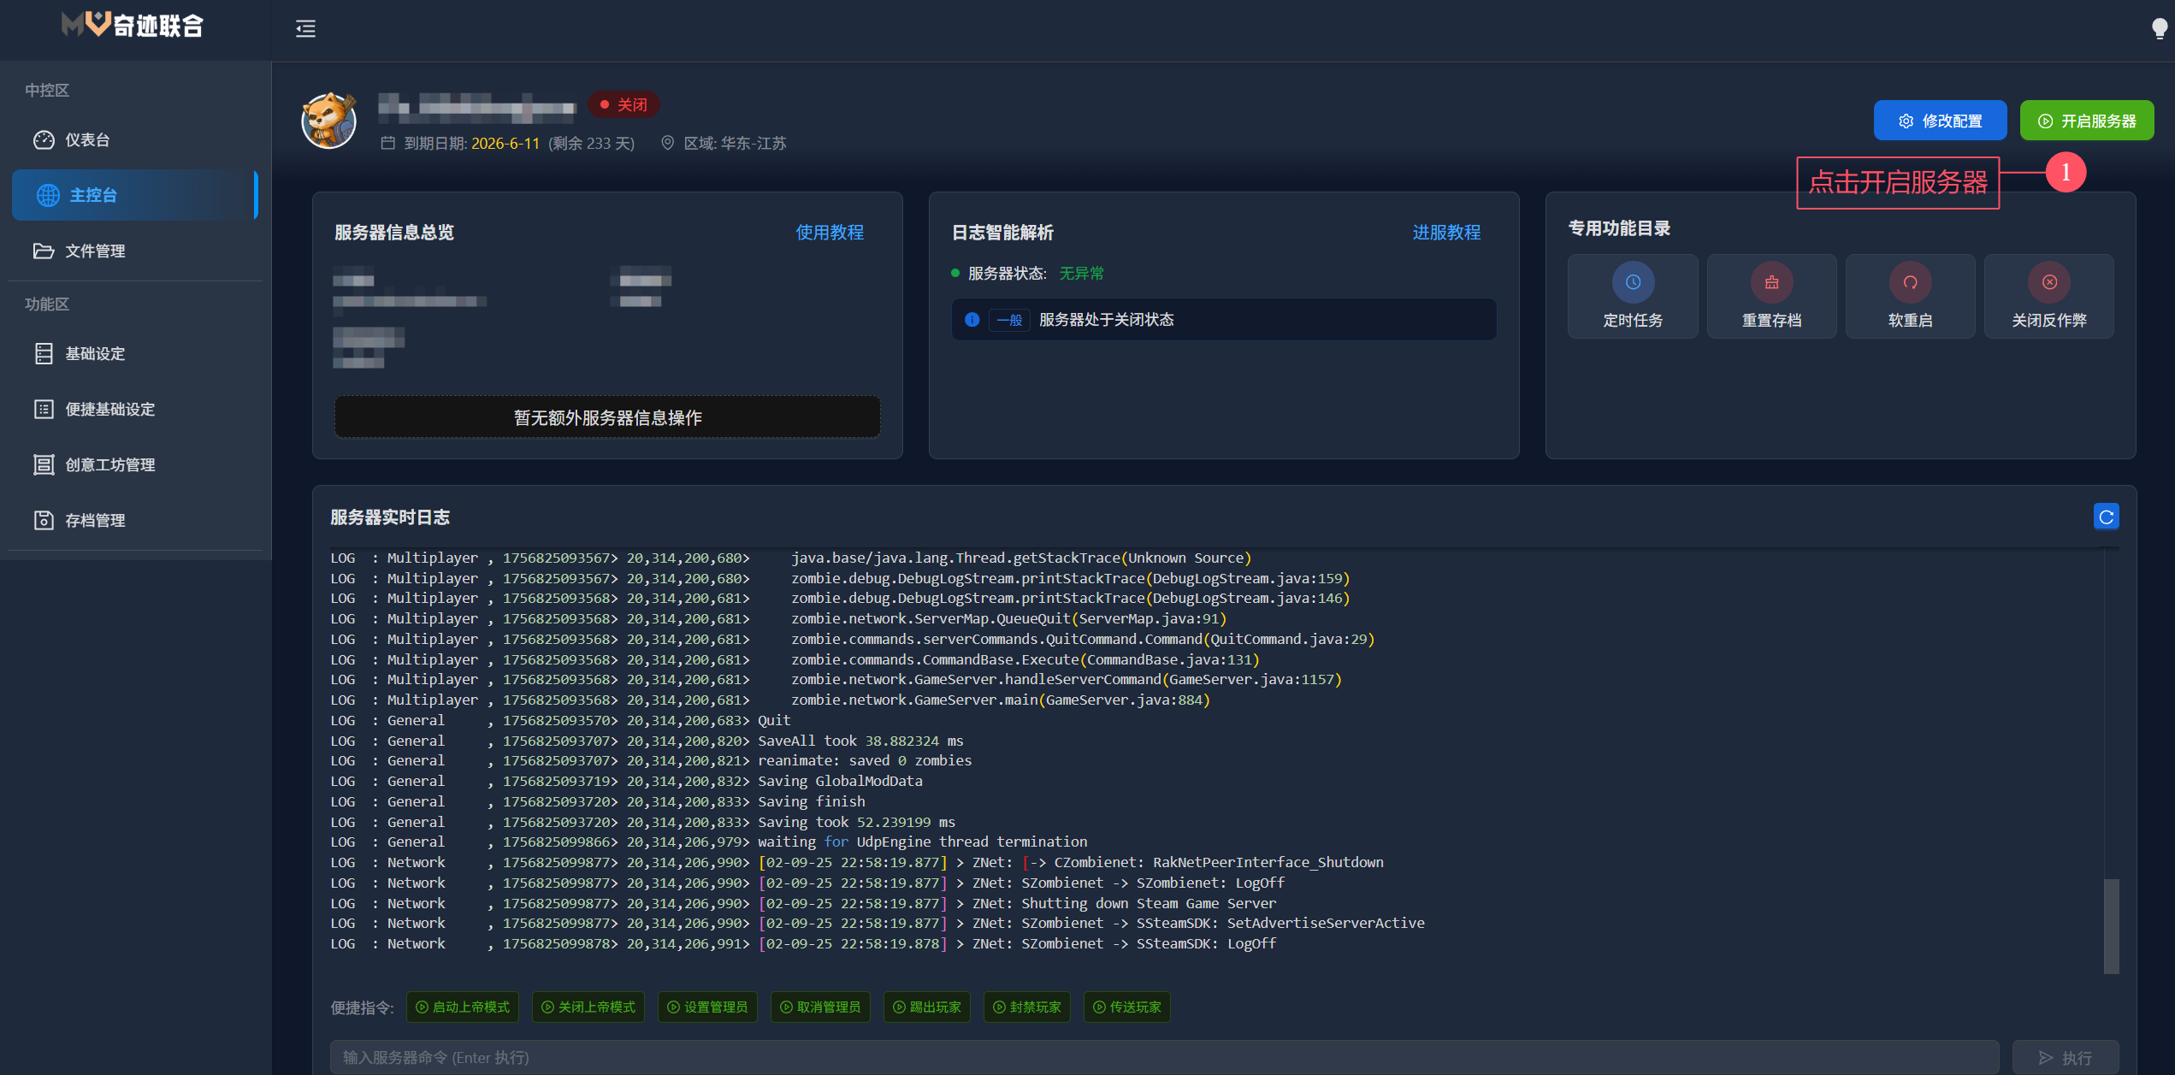Refresh the server realtime log
This screenshot has height=1075, width=2175.
point(2105,517)
